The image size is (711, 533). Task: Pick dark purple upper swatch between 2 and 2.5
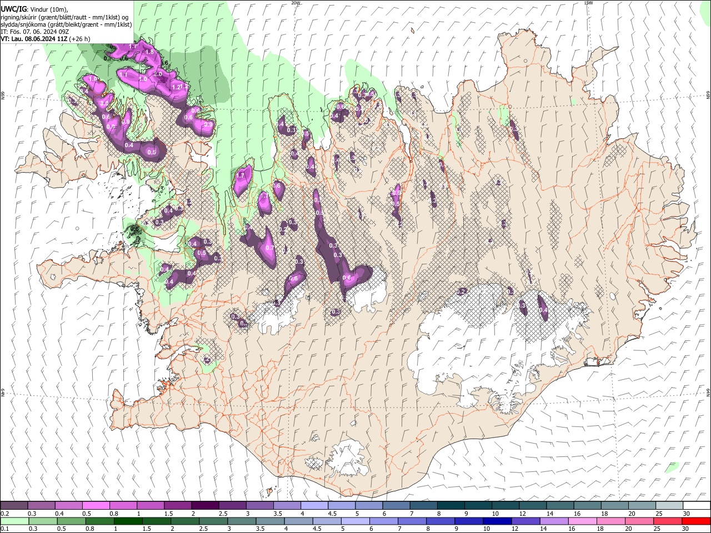[x=205, y=506]
